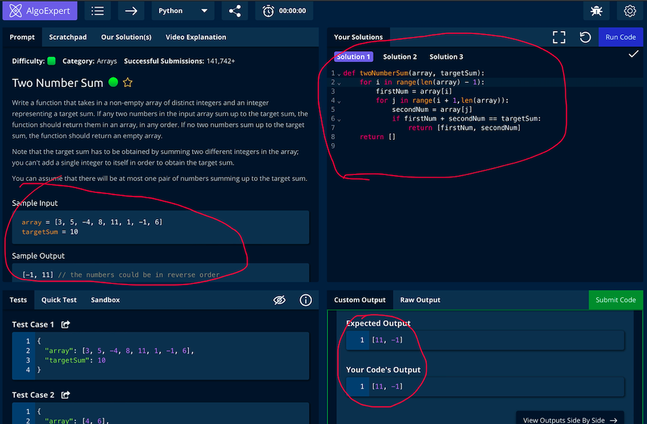Click the checkmark icon in editor
This screenshot has width=647, height=424.
633,54
